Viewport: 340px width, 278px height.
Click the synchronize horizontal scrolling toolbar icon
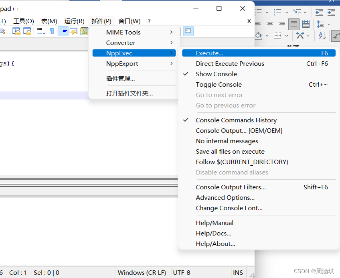27,31
